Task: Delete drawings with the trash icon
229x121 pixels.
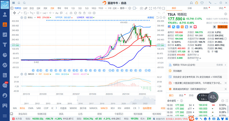Action: pos(84,13)
